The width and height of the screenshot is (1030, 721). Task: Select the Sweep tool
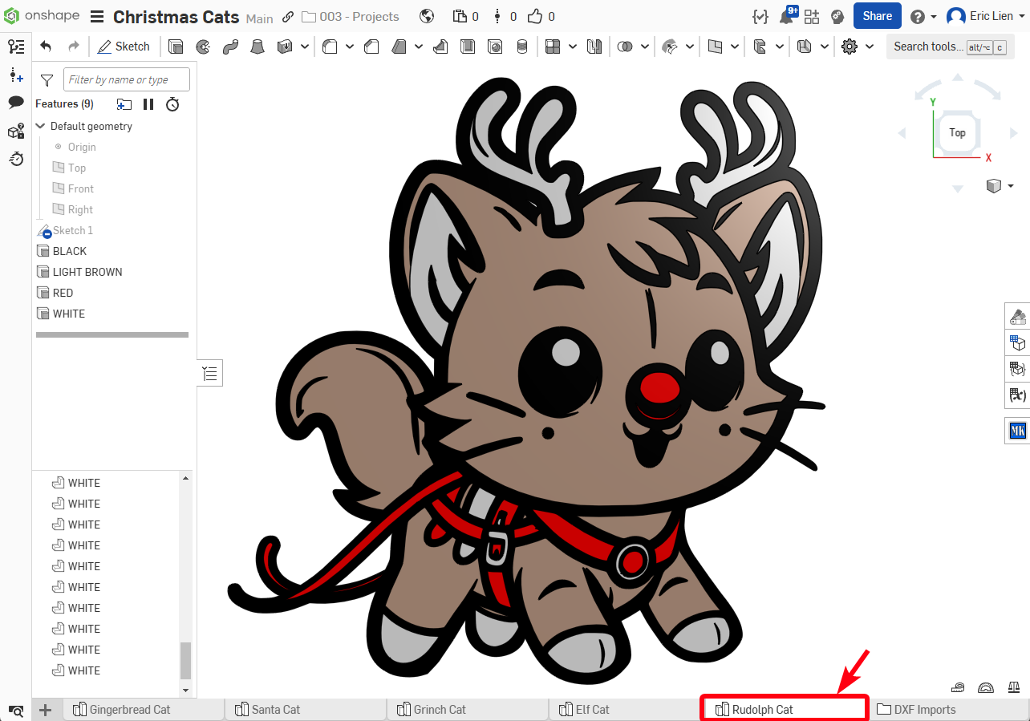[230, 47]
